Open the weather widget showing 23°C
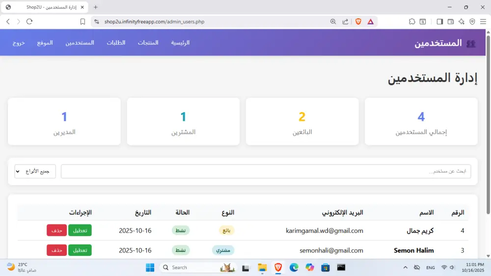491x276 pixels. 21,267
